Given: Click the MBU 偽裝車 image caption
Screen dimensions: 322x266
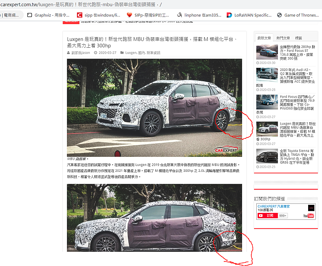Looking at the screenshot, I should 78,159.
